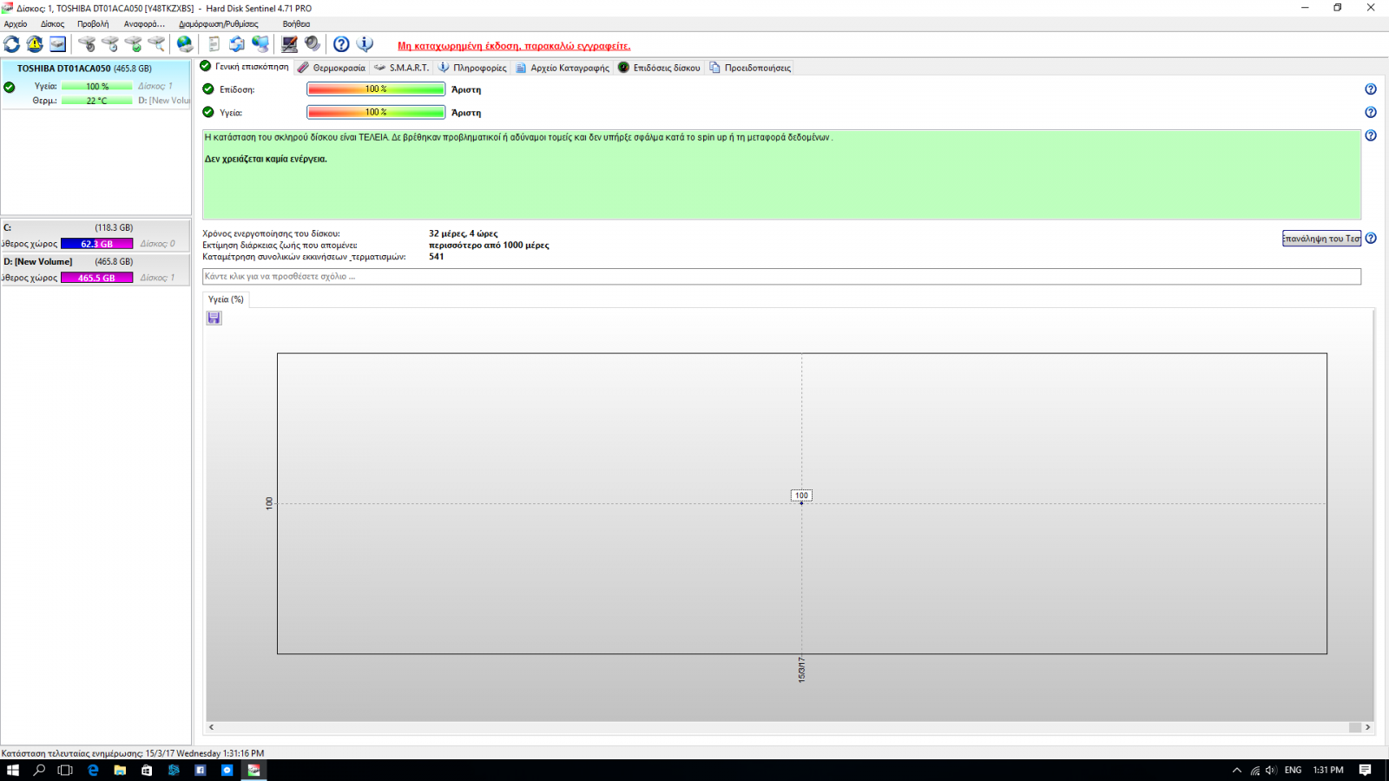Open the Δίσκος menu

pos(53,24)
